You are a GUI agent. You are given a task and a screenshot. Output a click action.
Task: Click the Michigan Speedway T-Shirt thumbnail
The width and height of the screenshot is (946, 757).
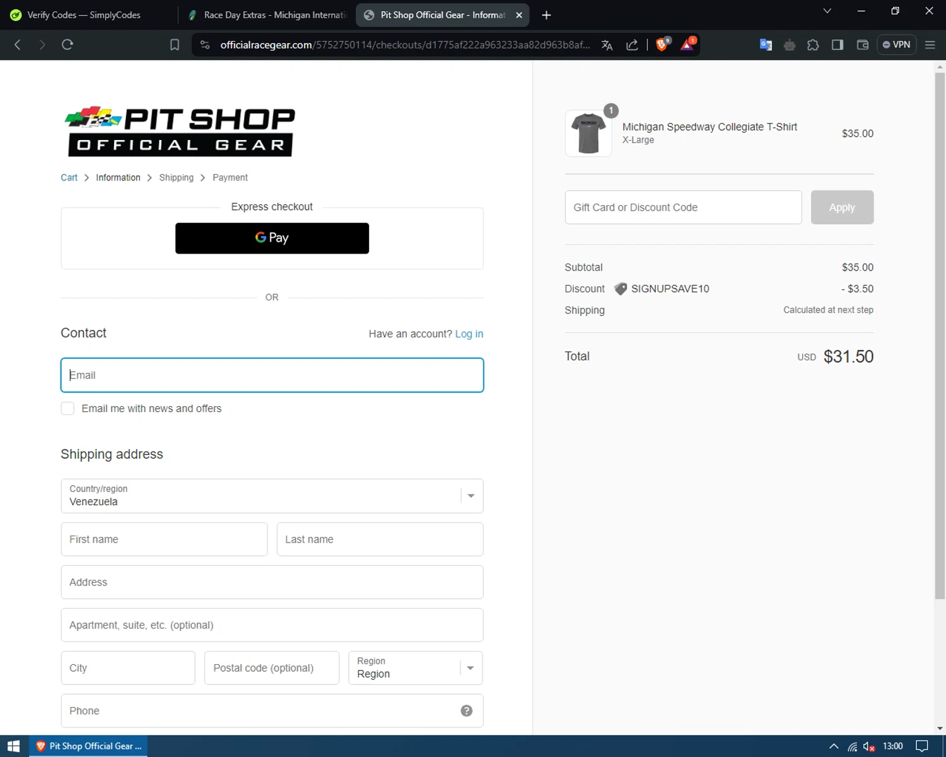pyautogui.click(x=588, y=134)
